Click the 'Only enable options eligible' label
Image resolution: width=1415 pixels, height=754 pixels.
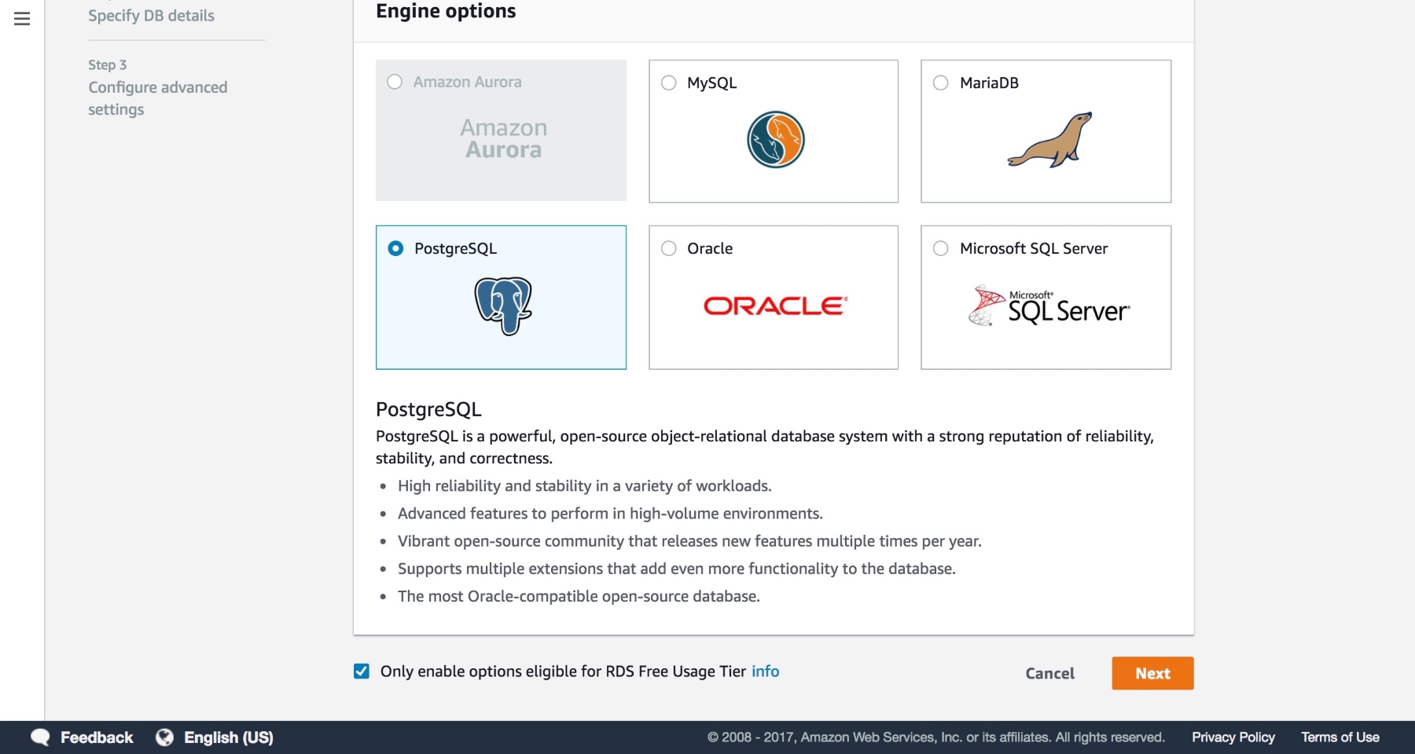tap(563, 672)
